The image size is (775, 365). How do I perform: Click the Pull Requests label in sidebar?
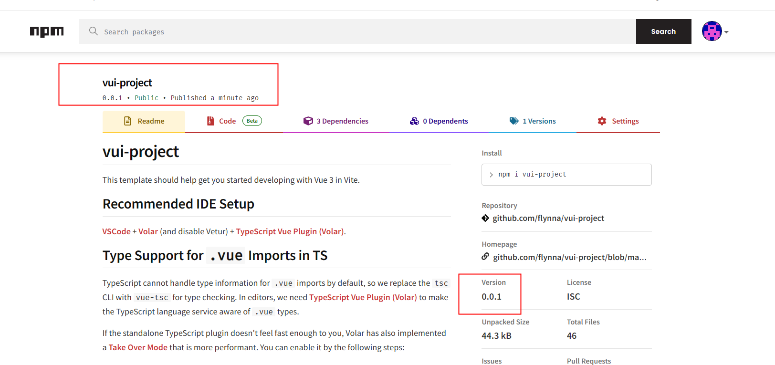[589, 361]
